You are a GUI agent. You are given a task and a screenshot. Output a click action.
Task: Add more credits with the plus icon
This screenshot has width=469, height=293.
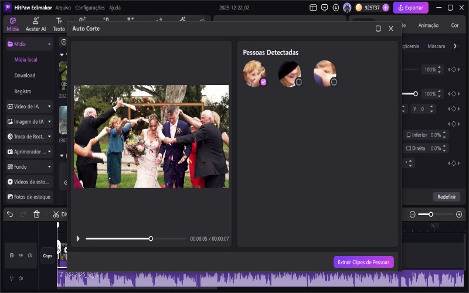coord(386,8)
